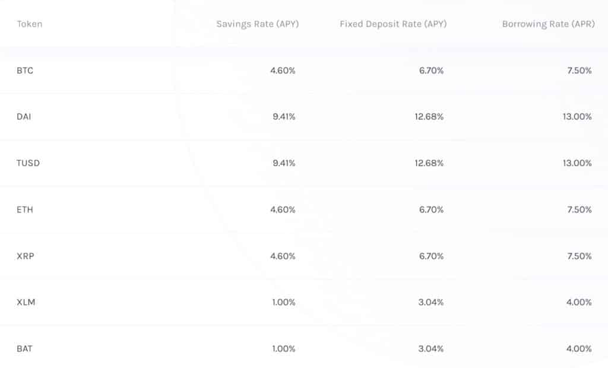This screenshot has width=608, height=368.
Task: Choose the ETH token name
Action: point(24,210)
